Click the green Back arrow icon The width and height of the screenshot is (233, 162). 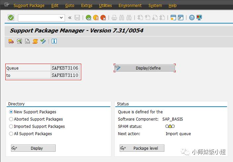(x=88, y=18)
